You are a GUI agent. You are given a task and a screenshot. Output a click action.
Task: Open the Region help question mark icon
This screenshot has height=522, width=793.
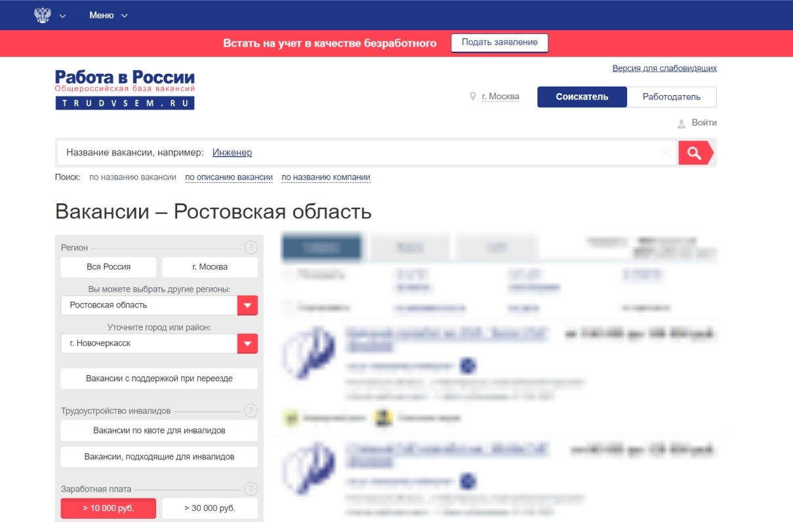[251, 248]
